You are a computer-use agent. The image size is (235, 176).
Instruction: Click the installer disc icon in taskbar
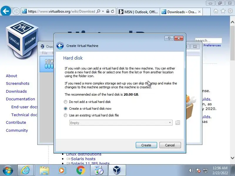(99, 170)
